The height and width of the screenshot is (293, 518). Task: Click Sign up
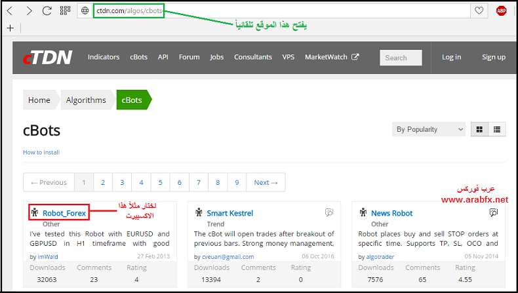494,57
